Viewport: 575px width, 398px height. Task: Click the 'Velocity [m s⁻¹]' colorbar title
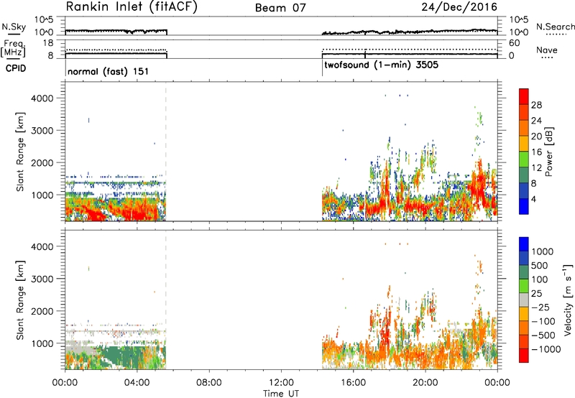[x=568, y=300]
